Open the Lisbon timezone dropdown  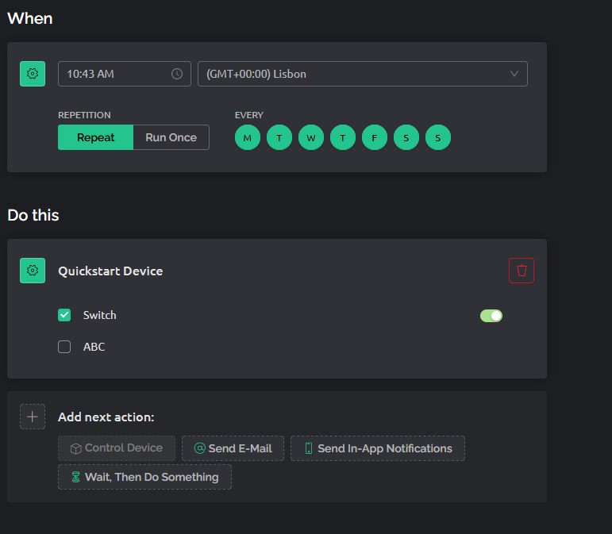pyautogui.click(x=349, y=74)
